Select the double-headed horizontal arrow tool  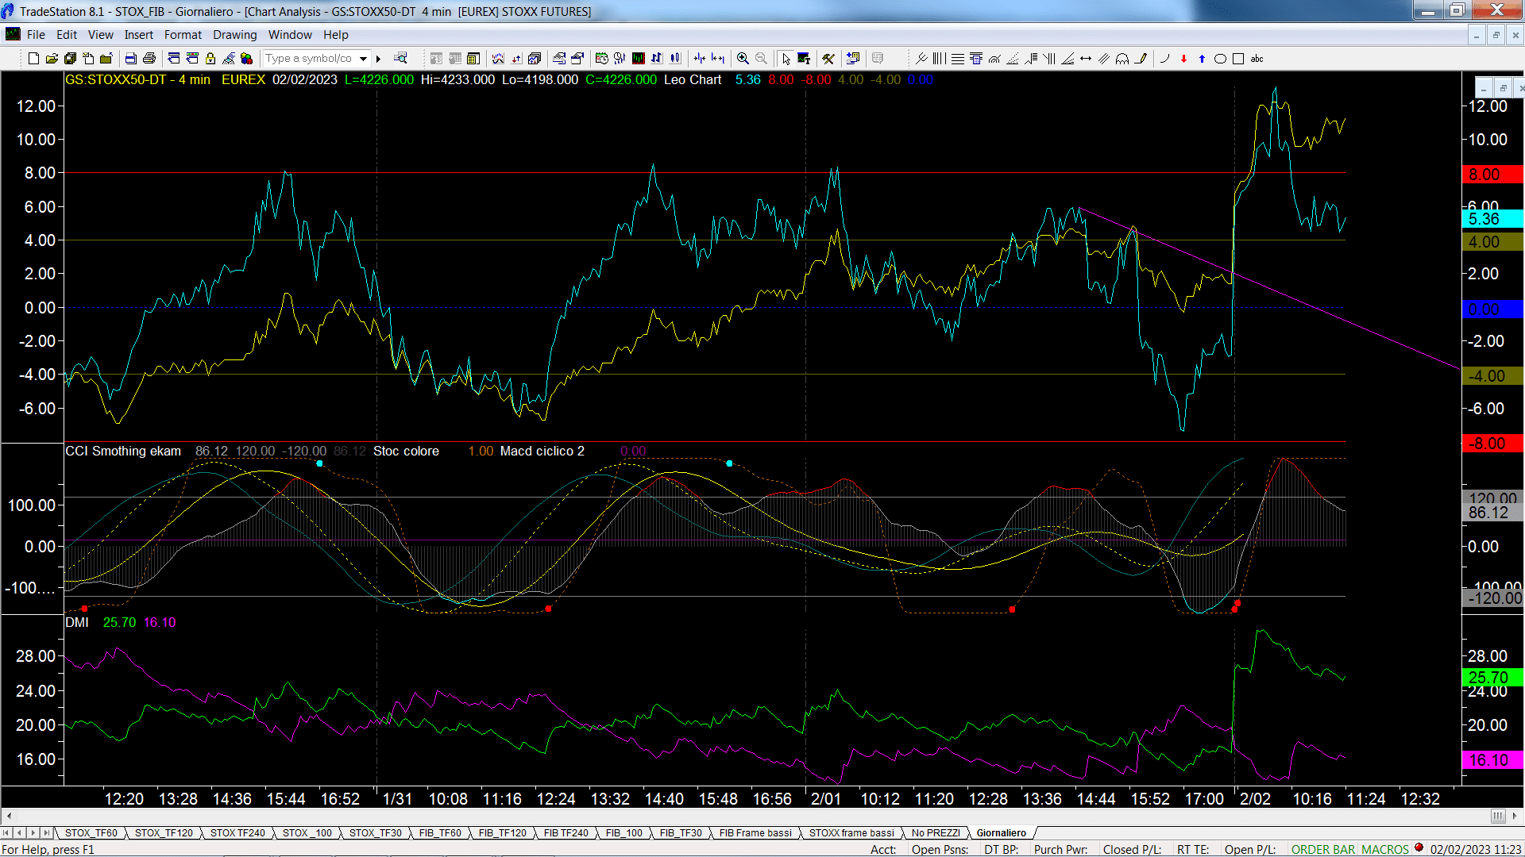point(1086,58)
